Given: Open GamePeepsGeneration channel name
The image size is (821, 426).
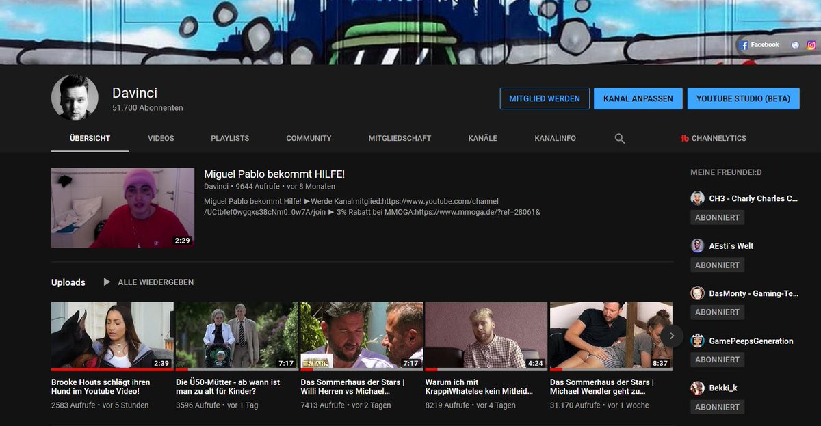Looking at the screenshot, I should (751, 341).
